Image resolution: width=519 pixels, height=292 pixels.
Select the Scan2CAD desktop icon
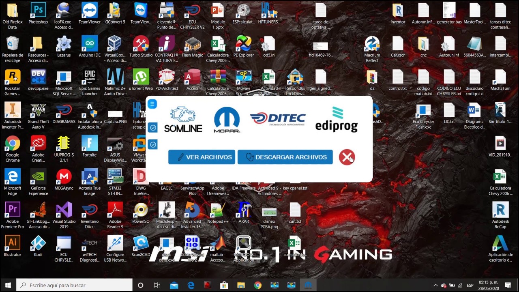tap(141, 247)
